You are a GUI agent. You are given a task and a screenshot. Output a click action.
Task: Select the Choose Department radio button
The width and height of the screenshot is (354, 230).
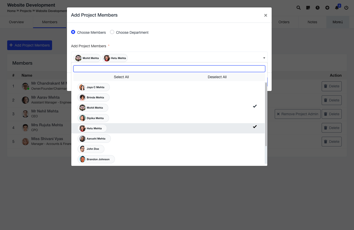coord(112,32)
